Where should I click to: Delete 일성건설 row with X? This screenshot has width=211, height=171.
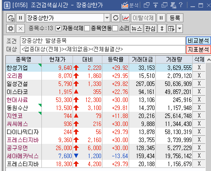(199, 84)
